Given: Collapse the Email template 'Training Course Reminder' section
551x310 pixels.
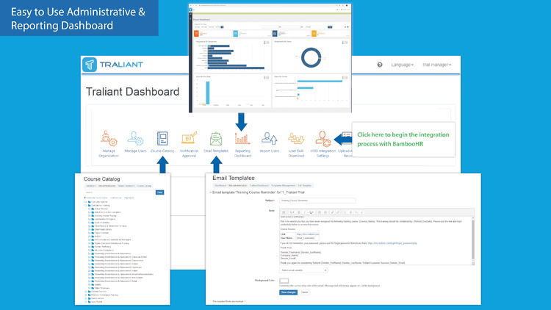Looking at the screenshot, I should [x=211, y=192].
